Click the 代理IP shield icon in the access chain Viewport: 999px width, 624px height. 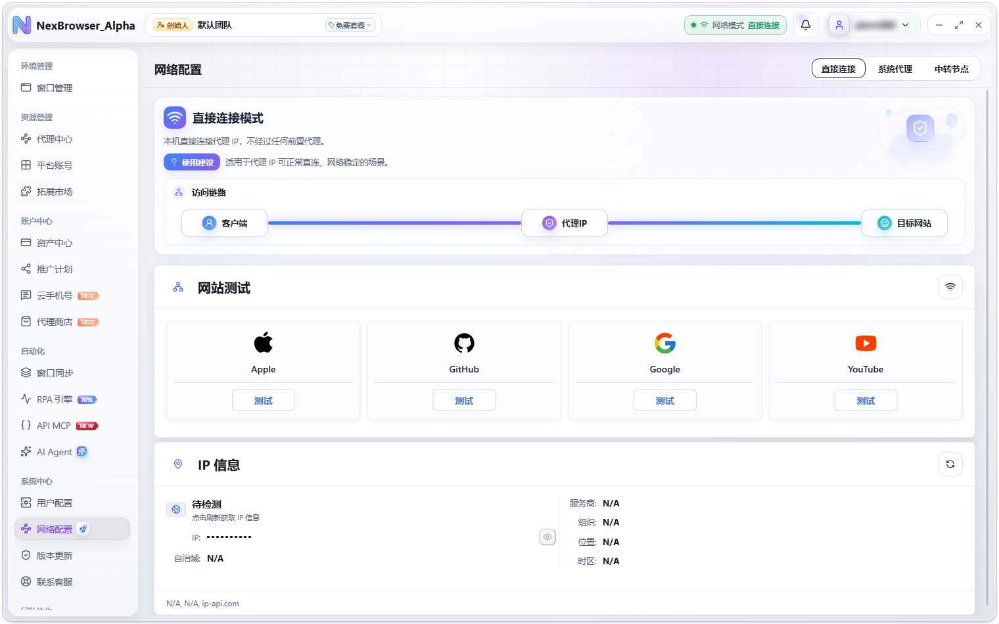pos(549,223)
